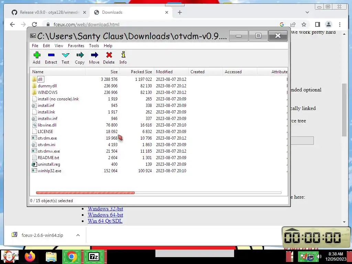Run the Test archive tool
Image resolution: width=352 pixels, height=264 pixels.
pos(66,55)
